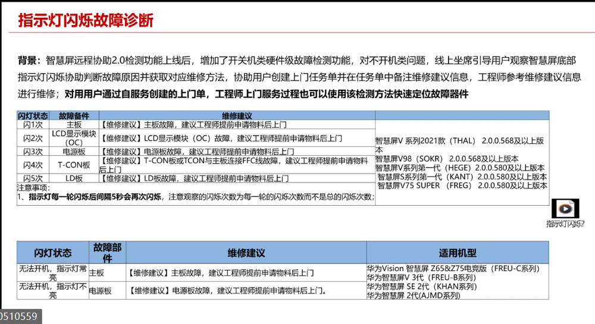Click the LCD显示模块 (OC) 故障 advice text

click(221, 139)
